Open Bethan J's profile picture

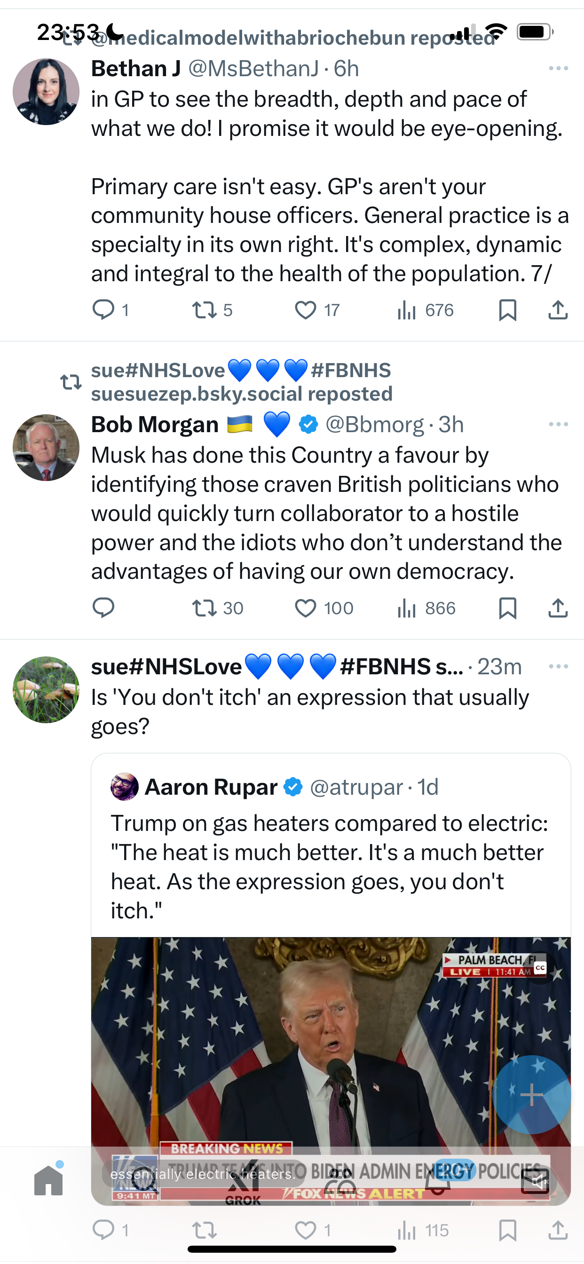[46, 92]
